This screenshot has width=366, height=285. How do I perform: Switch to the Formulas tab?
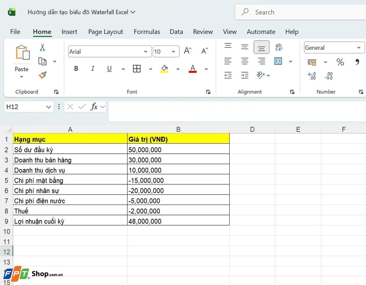click(147, 32)
